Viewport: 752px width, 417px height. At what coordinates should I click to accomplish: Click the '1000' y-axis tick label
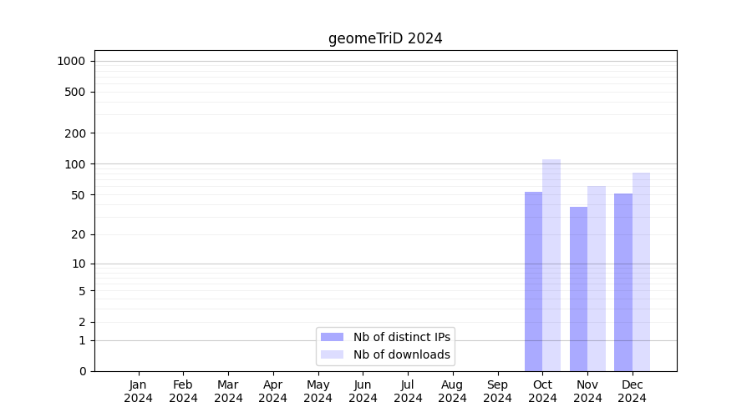click(71, 61)
